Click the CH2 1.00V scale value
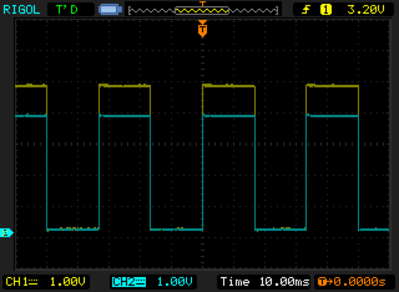The image size is (399, 292). tap(175, 282)
